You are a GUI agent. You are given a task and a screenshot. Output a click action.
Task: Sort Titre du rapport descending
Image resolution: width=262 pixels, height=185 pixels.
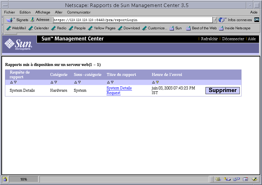click(x=112, y=82)
